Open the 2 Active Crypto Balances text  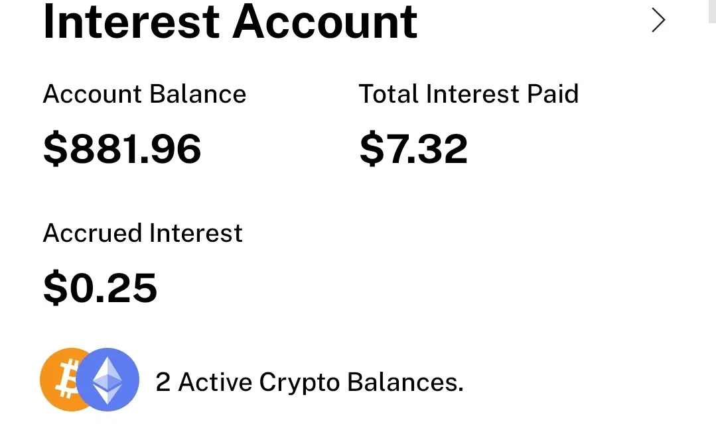[309, 382]
